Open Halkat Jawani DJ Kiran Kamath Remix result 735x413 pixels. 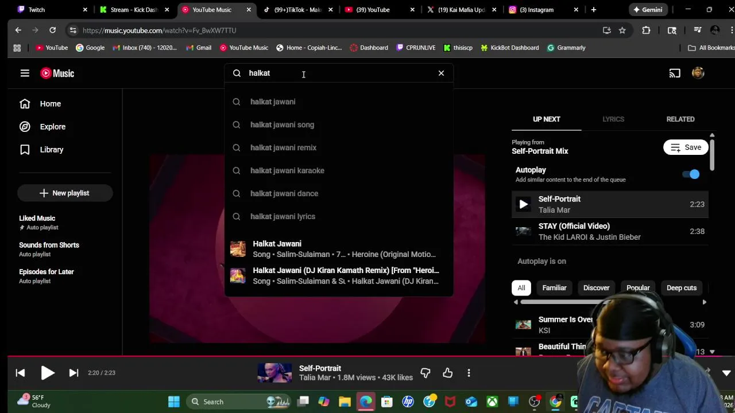pos(339,276)
